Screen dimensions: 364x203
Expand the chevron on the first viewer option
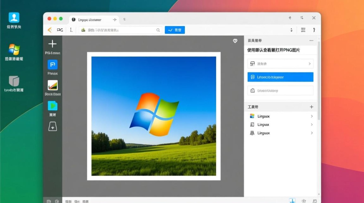(x=310, y=64)
